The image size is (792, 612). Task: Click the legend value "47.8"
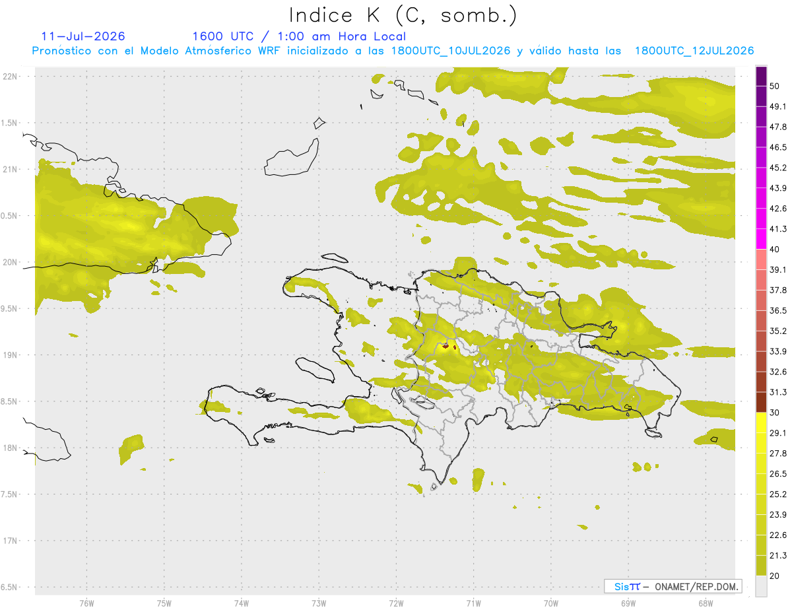tap(778, 127)
